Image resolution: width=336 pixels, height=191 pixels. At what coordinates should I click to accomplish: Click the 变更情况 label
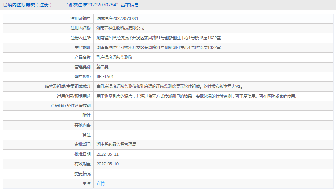[x=82, y=174]
